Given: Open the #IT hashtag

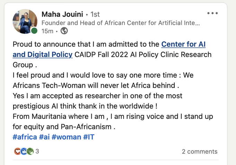Looking at the screenshot, I should coord(89,137).
